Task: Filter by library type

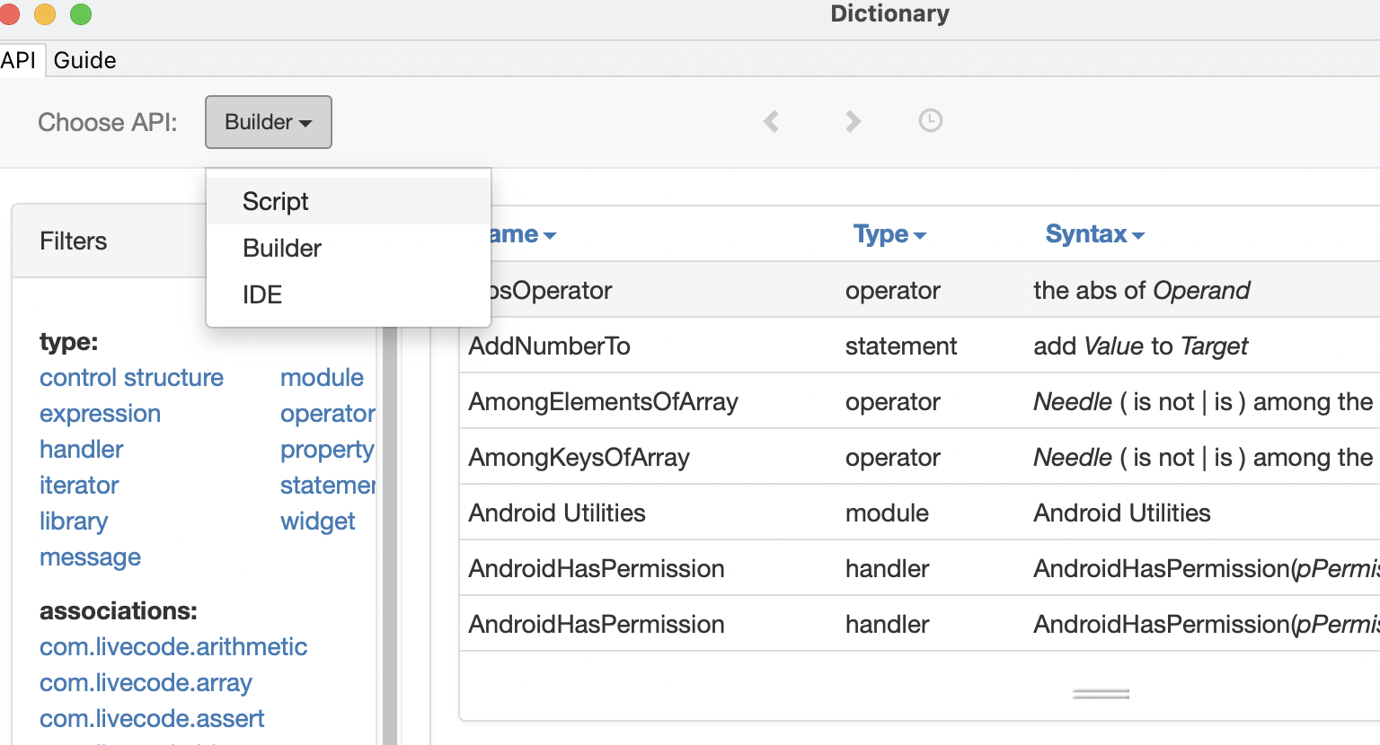Action: coord(74,521)
